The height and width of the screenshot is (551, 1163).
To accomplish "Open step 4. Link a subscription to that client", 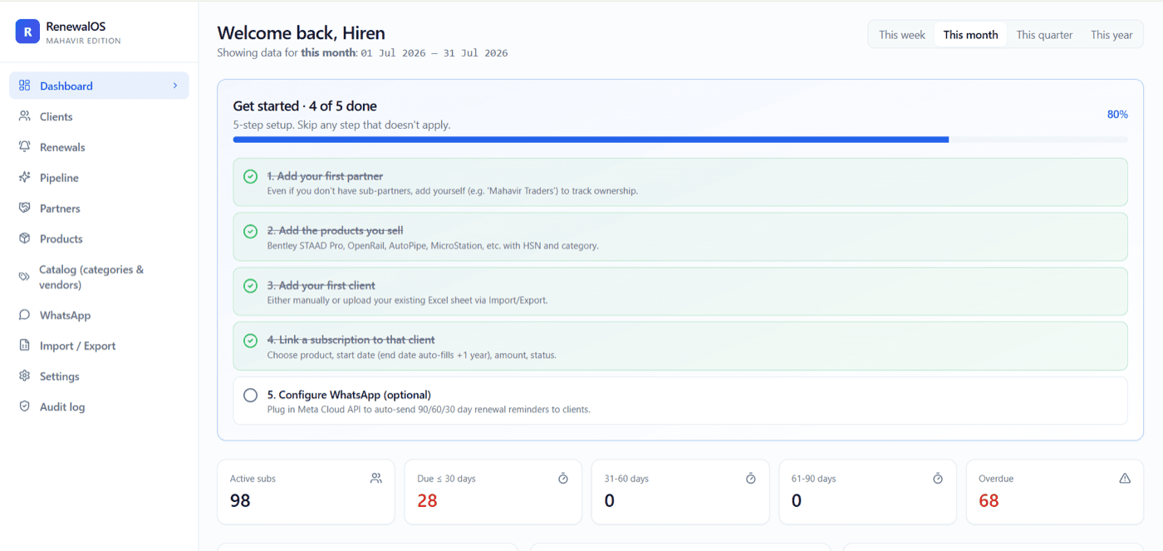I will pyautogui.click(x=680, y=346).
